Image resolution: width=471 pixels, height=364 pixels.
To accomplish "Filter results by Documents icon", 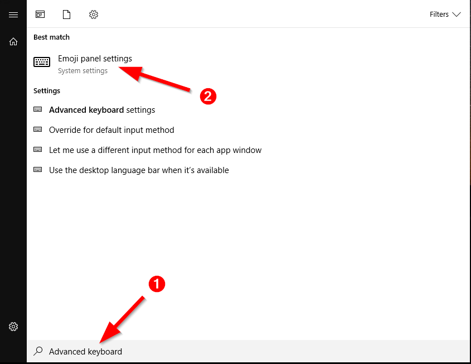I will [x=67, y=15].
